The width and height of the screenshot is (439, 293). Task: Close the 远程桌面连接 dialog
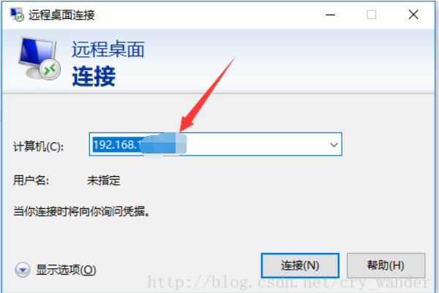(413, 15)
